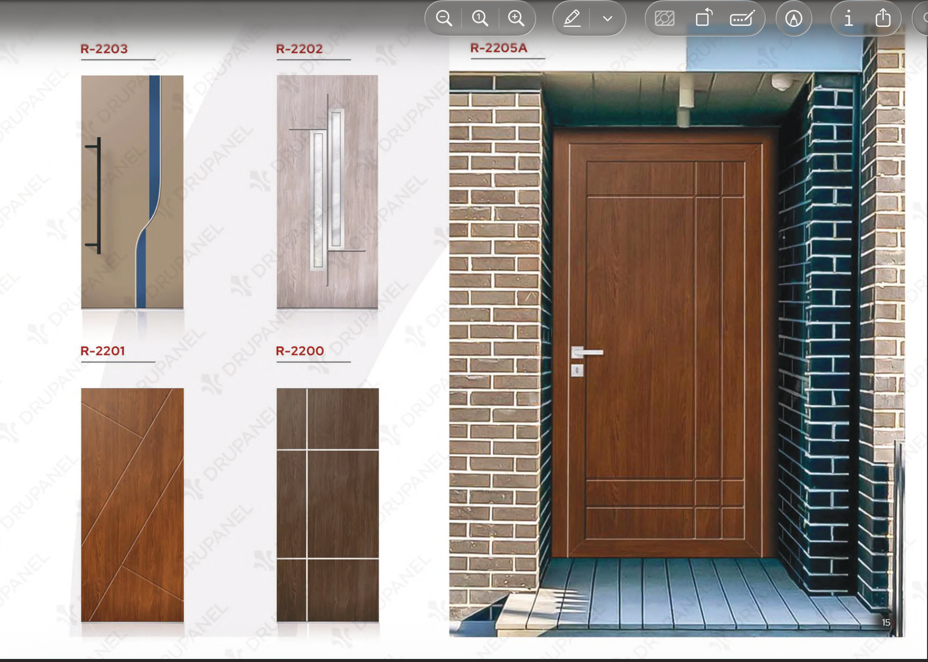
Task: Click the R-2202 grey door image
Action: pos(327,192)
